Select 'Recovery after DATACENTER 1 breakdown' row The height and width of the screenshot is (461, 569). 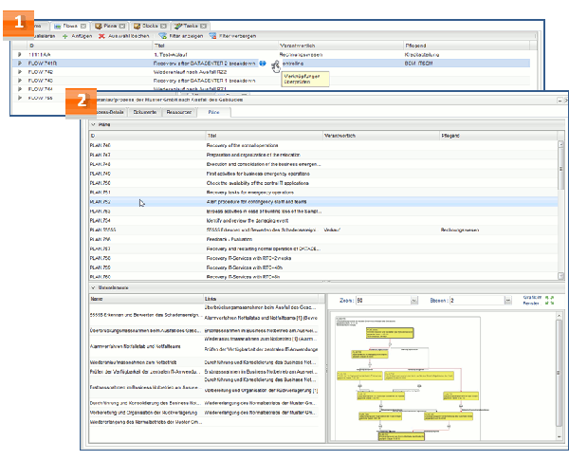271,81
